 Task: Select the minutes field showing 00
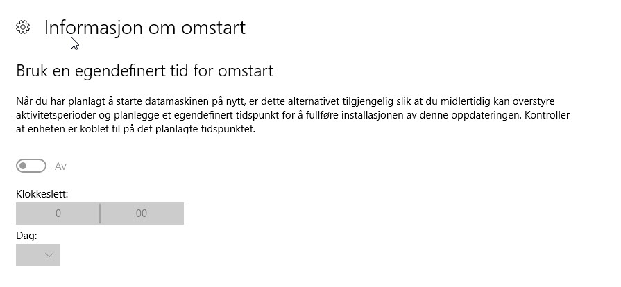click(x=142, y=214)
